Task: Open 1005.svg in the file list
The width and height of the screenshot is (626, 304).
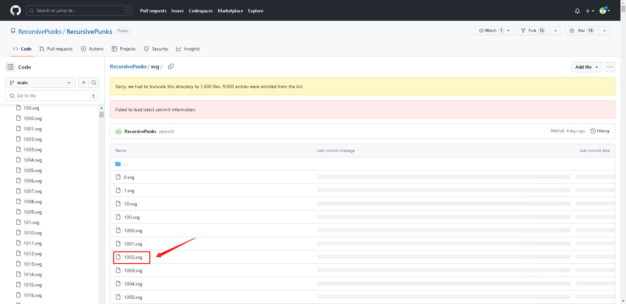Action: tap(133, 297)
